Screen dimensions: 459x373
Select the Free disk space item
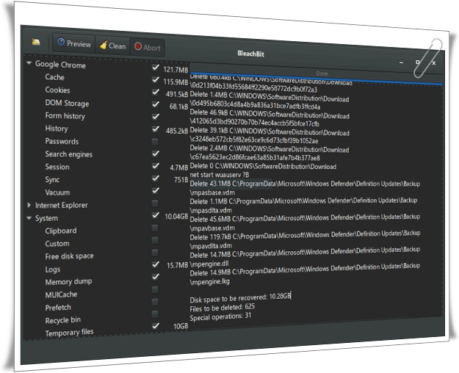coord(69,256)
